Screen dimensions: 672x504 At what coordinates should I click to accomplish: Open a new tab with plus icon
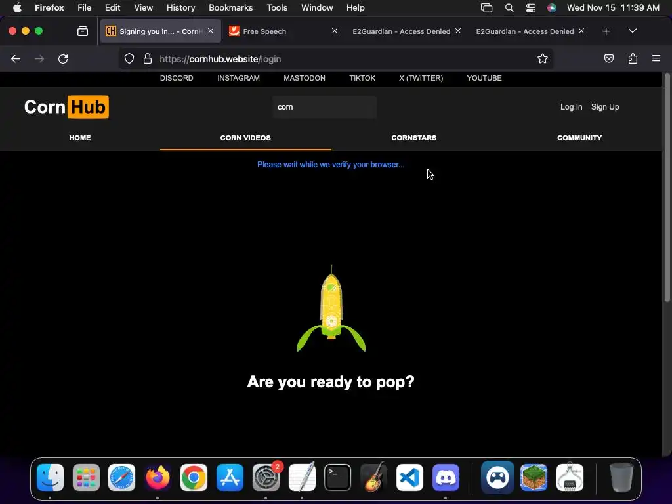(x=606, y=31)
